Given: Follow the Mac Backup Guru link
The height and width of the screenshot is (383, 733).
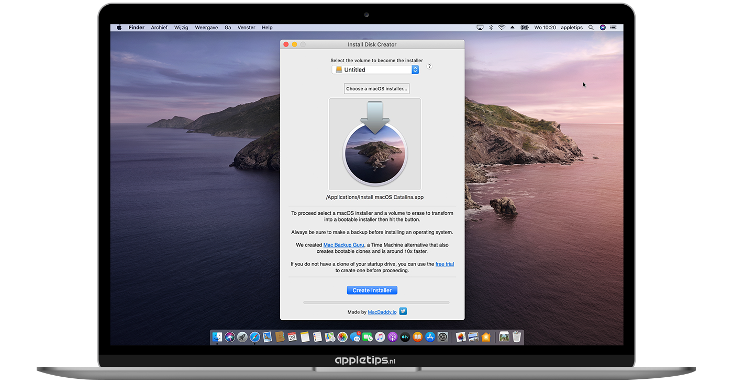Looking at the screenshot, I should click(343, 245).
